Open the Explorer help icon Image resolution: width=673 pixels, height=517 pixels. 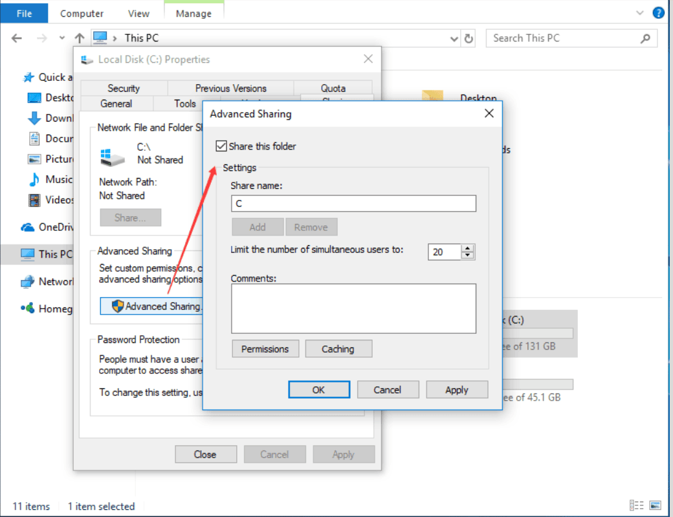pos(658,13)
